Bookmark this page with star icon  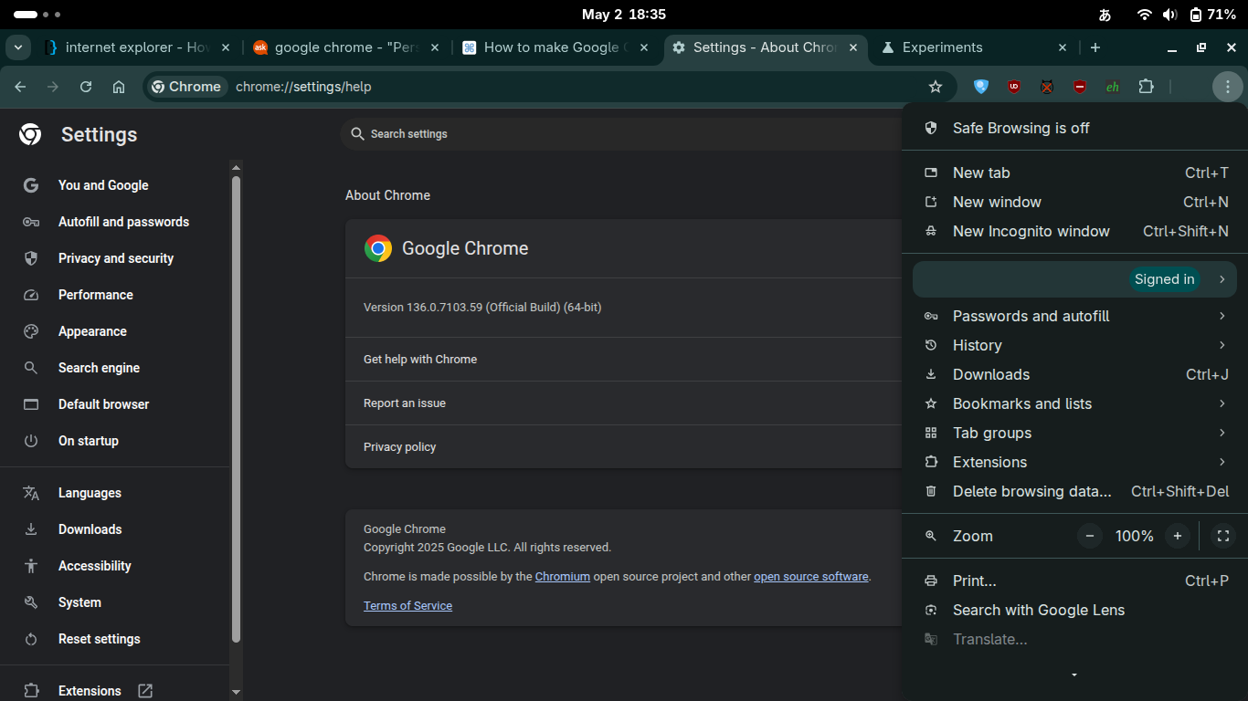point(935,87)
